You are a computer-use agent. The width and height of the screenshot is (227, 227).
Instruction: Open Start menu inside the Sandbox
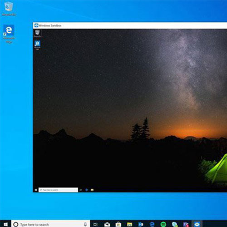[36, 190]
